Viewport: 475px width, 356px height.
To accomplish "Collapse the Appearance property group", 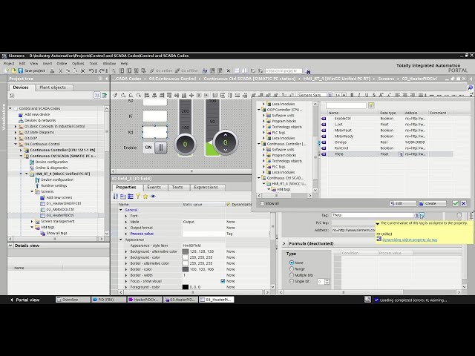I will [121, 240].
